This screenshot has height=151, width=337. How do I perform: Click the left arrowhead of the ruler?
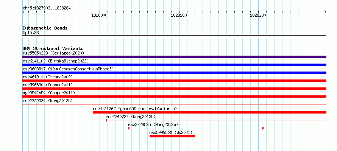[x=23, y=12]
